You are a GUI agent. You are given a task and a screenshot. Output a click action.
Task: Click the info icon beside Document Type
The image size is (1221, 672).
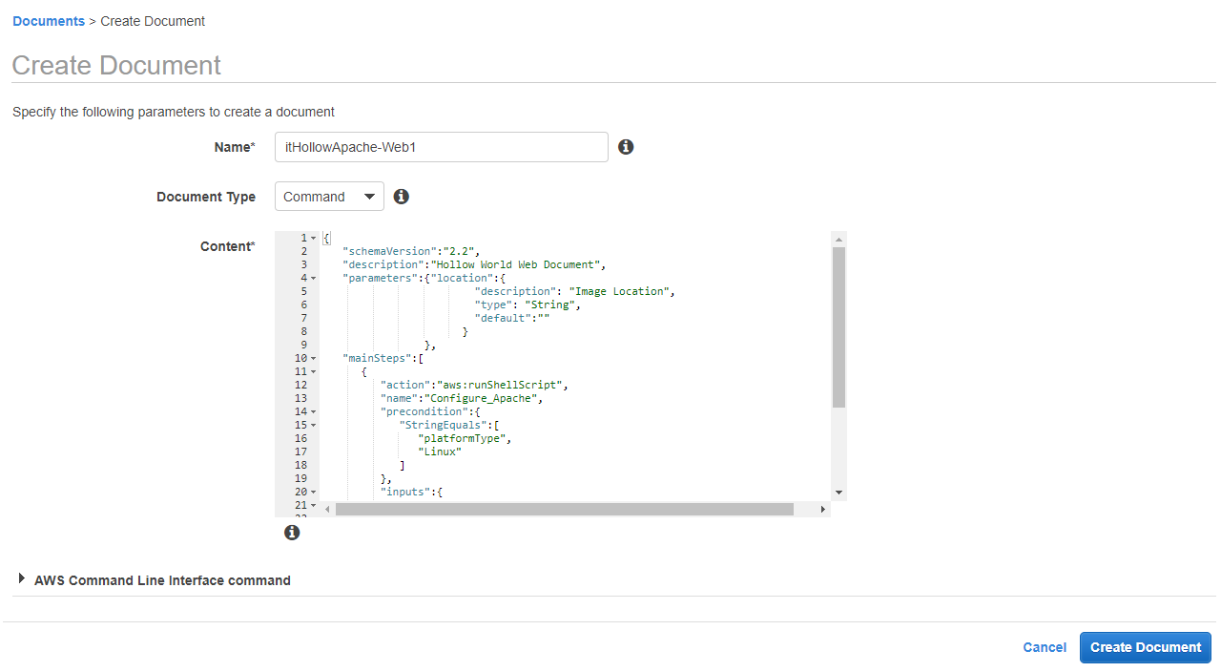coord(402,197)
